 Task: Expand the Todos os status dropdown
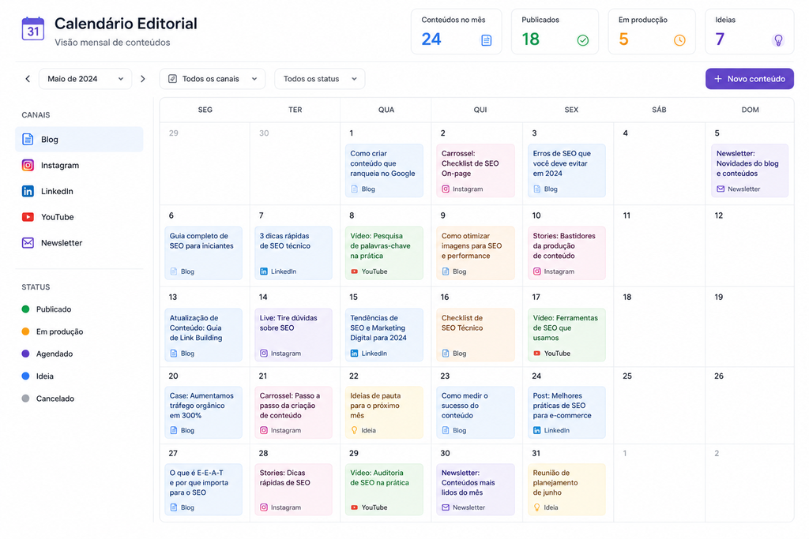tap(320, 79)
